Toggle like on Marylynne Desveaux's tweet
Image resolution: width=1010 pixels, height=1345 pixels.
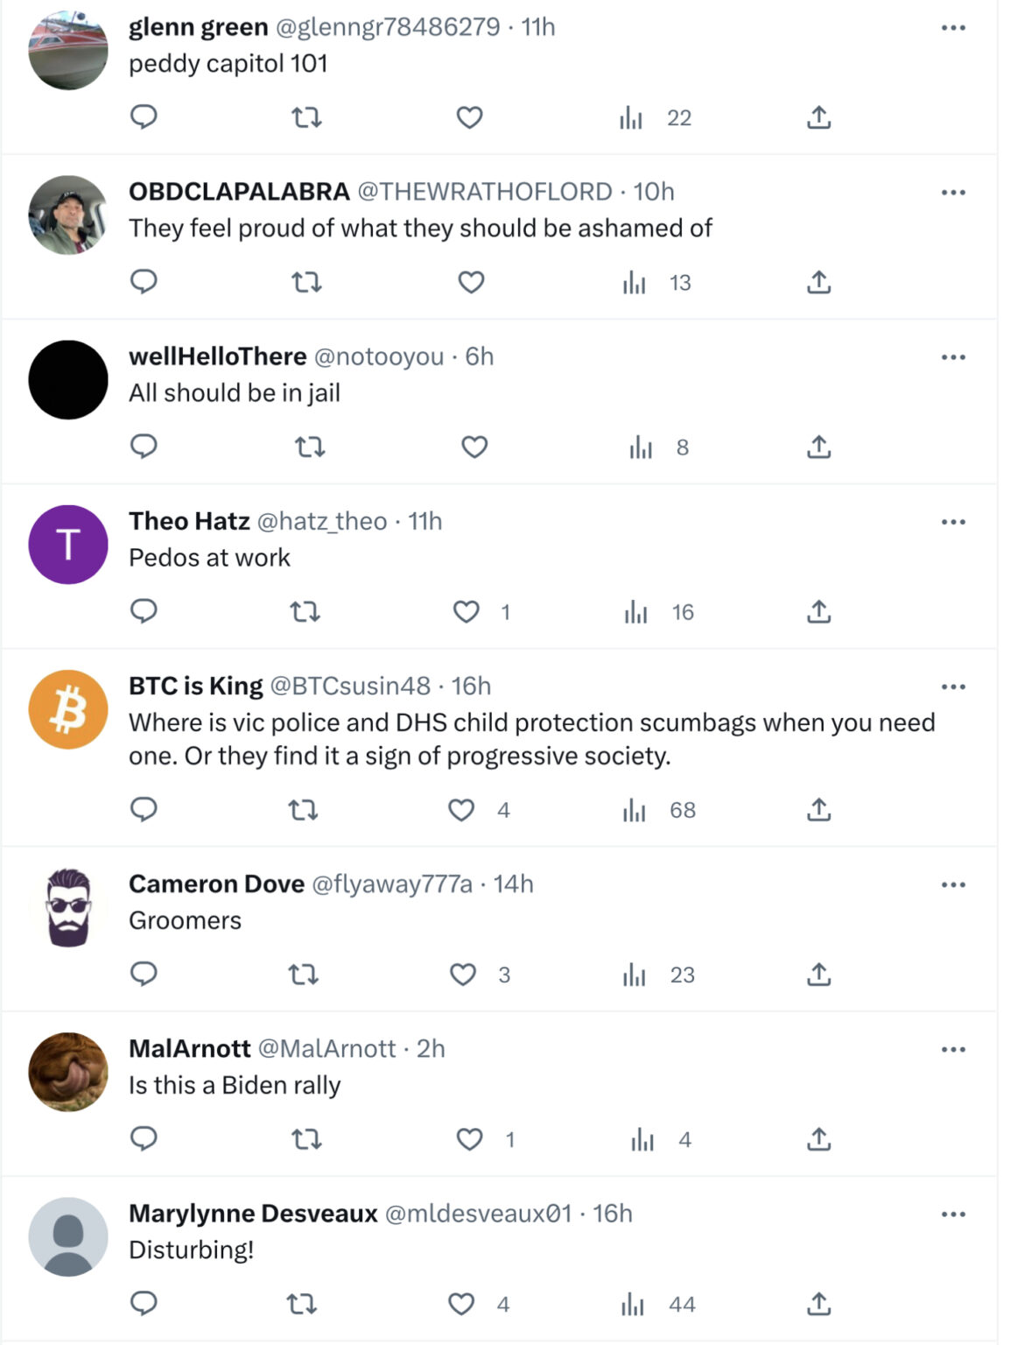pyautogui.click(x=461, y=1304)
